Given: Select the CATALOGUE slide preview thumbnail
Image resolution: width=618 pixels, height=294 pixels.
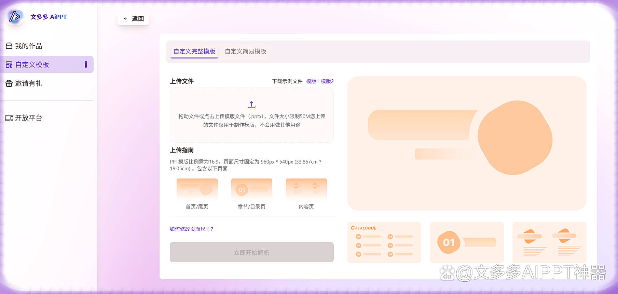Looking at the screenshot, I should point(384,243).
